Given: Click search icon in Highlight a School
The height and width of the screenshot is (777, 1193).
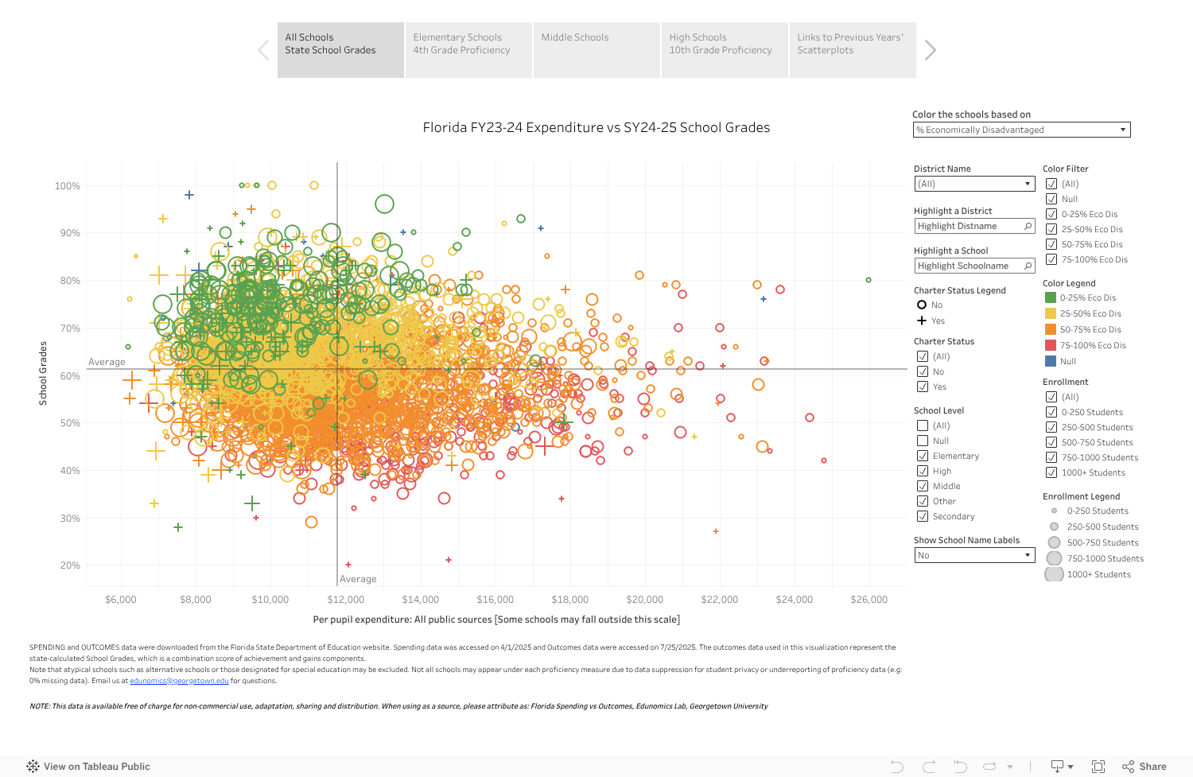Looking at the screenshot, I should click(x=1028, y=266).
